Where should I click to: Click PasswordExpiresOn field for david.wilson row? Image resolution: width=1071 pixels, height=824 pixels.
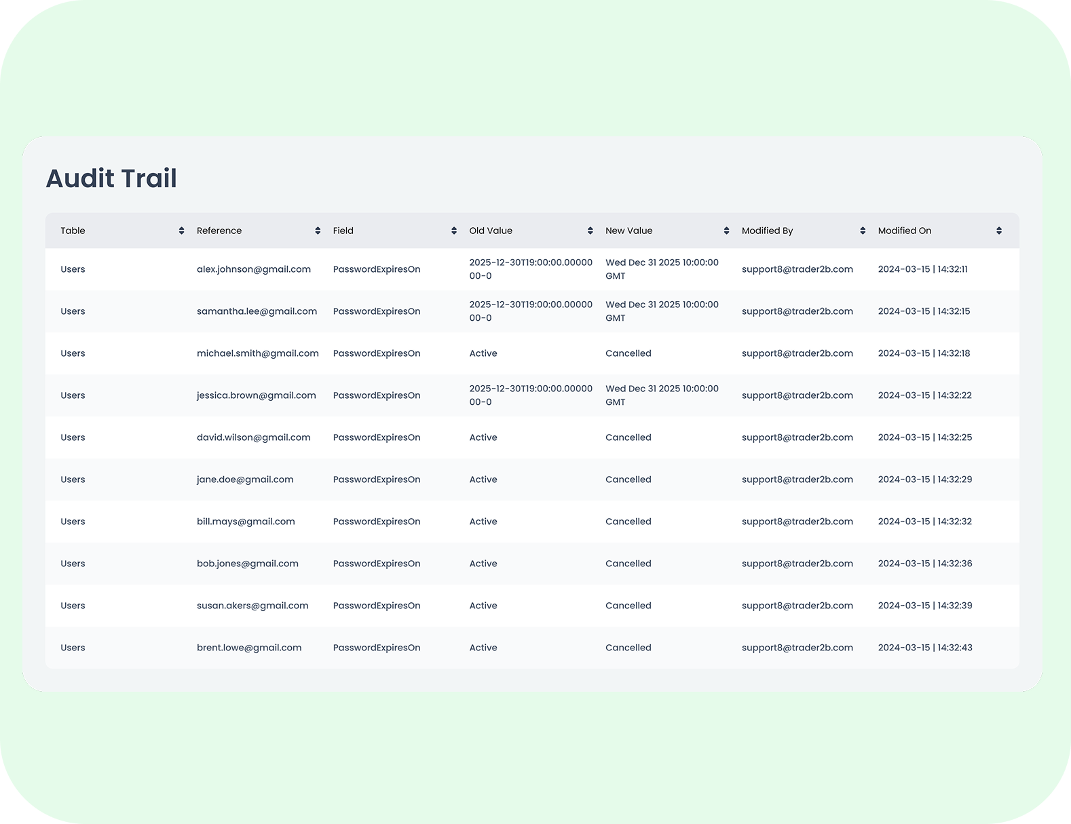(377, 437)
